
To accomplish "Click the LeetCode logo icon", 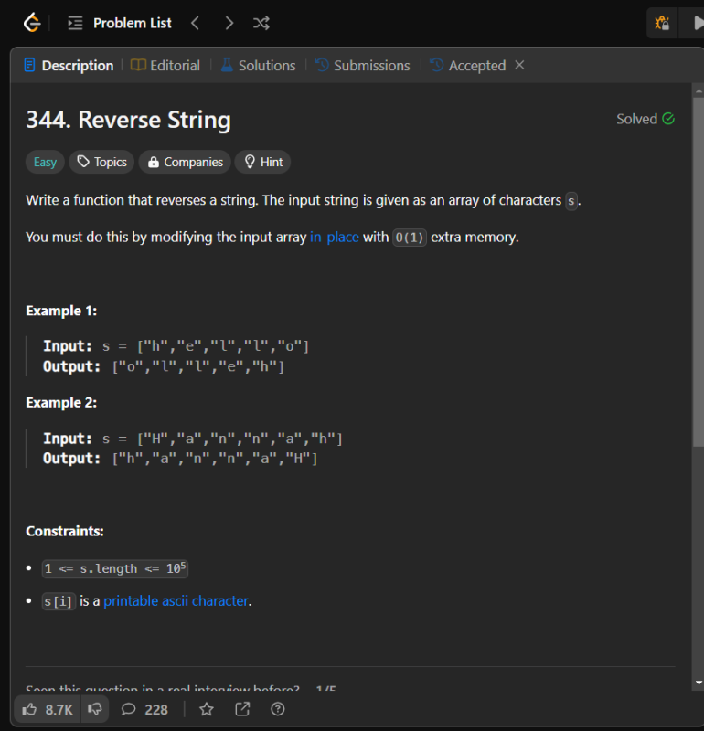I will (32, 23).
